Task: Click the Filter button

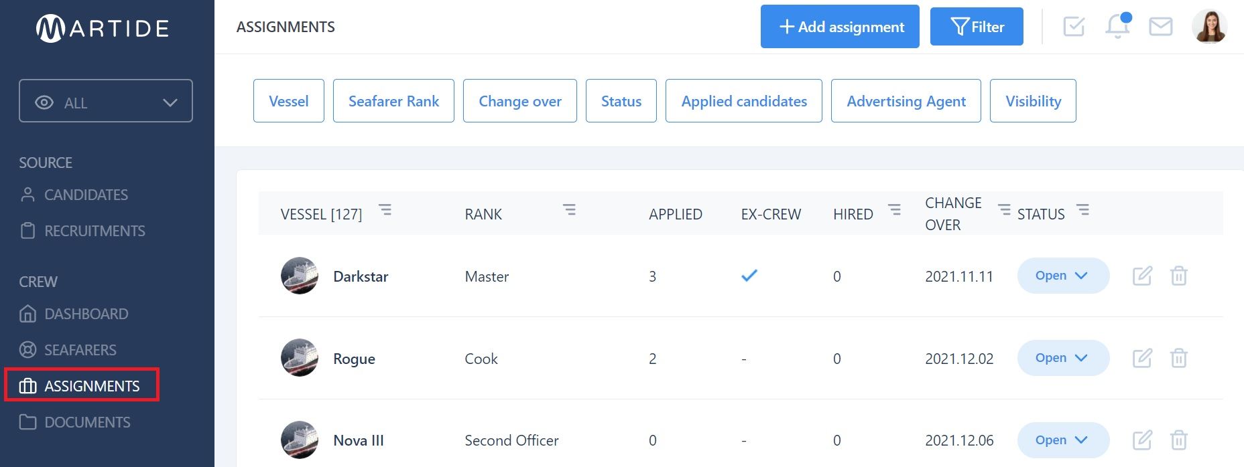Action: point(977,27)
